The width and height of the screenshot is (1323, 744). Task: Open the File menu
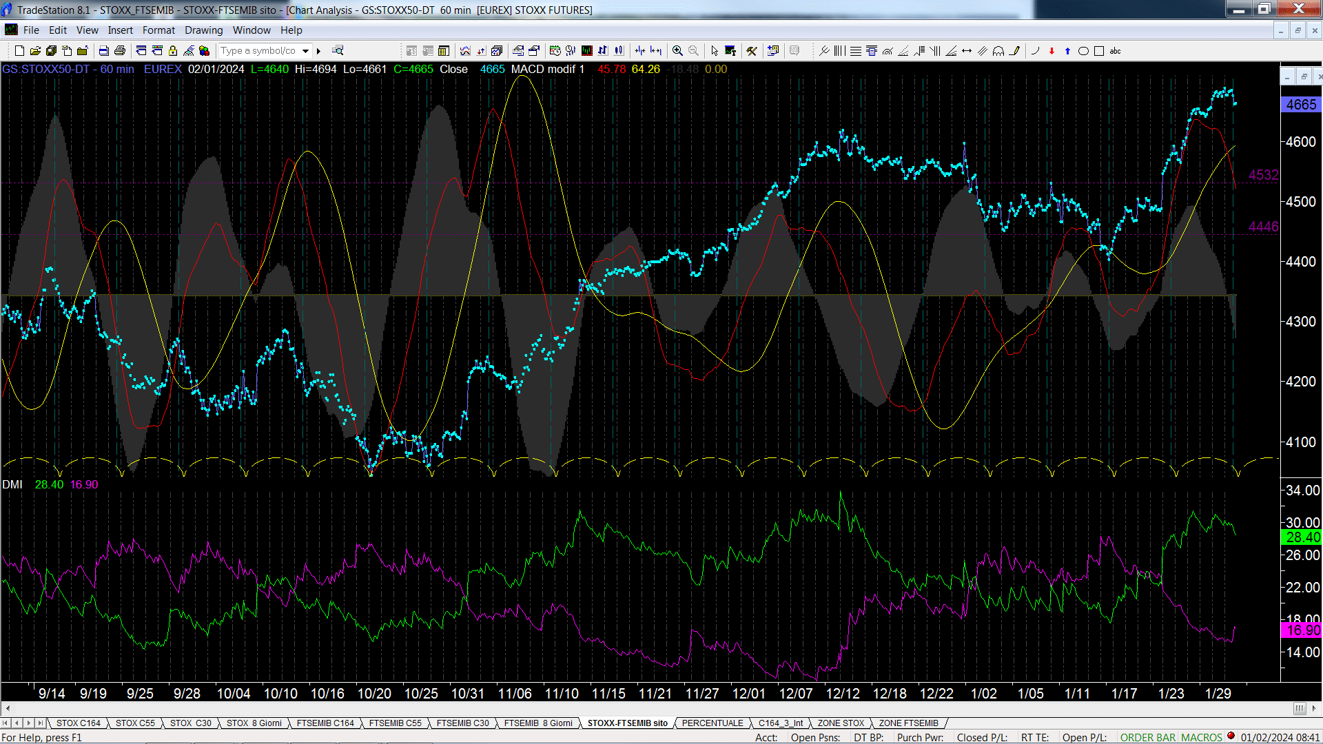pyautogui.click(x=31, y=30)
